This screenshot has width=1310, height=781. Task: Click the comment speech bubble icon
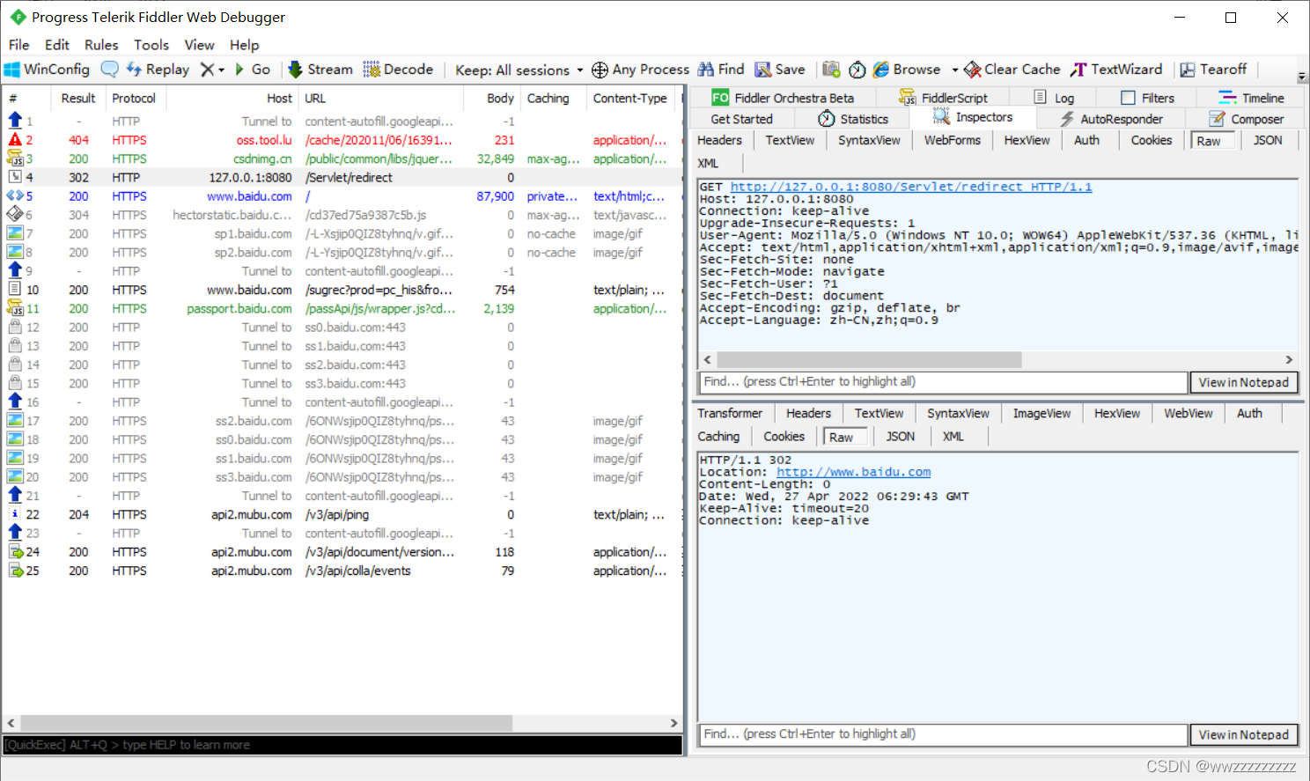point(109,70)
